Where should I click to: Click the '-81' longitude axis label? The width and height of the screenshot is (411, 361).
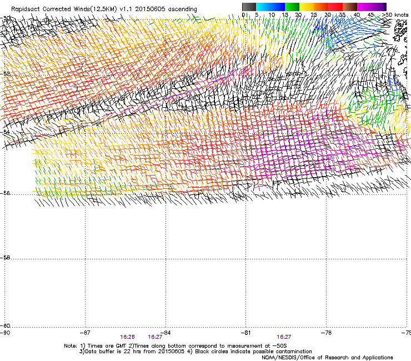point(245,333)
